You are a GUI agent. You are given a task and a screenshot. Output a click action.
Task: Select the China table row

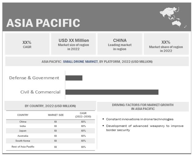coord(50,122)
